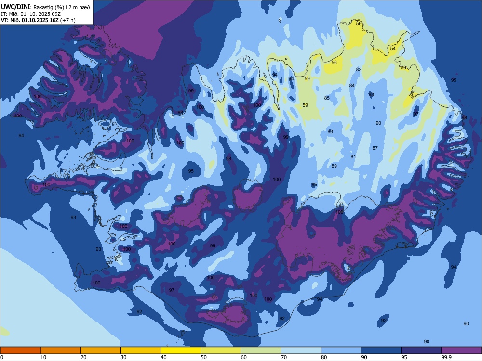The width and height of the screenshot is (482, 361).
Task: Pick the bright yellow 40–50 legend swatch
Action: point(181,350)
